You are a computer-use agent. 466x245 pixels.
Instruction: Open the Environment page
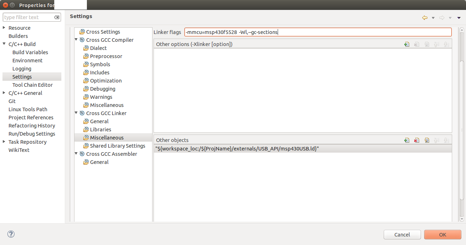(27, 61)
